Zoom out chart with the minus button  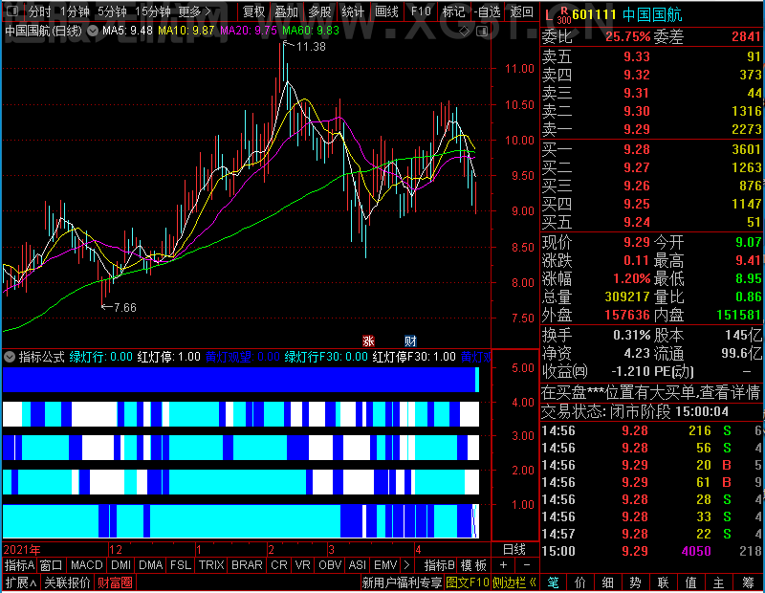pos(527,565)
